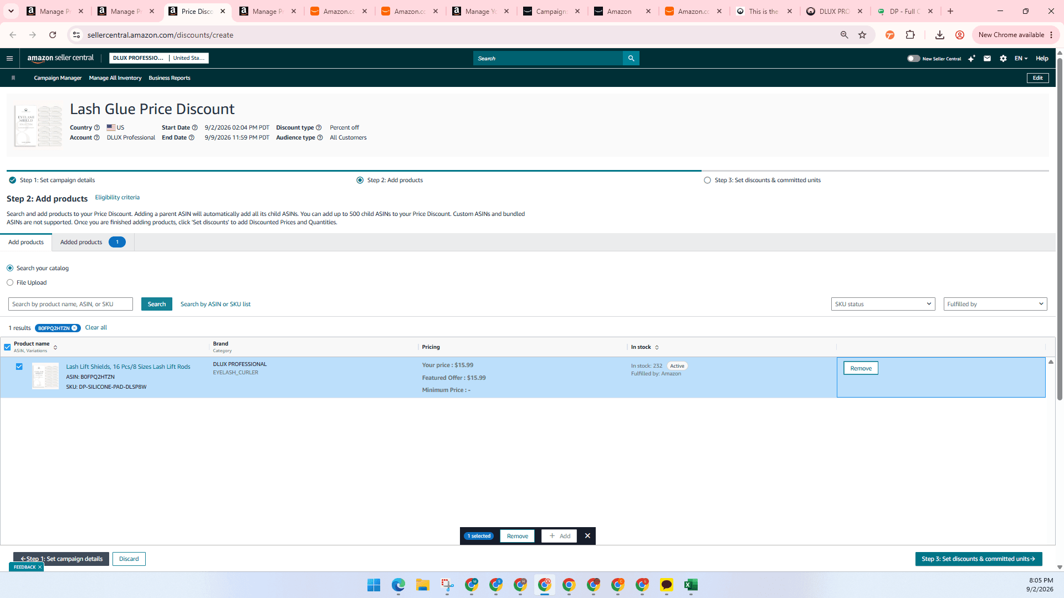Open Snipping Tool from taskbar

pos(447,585)
